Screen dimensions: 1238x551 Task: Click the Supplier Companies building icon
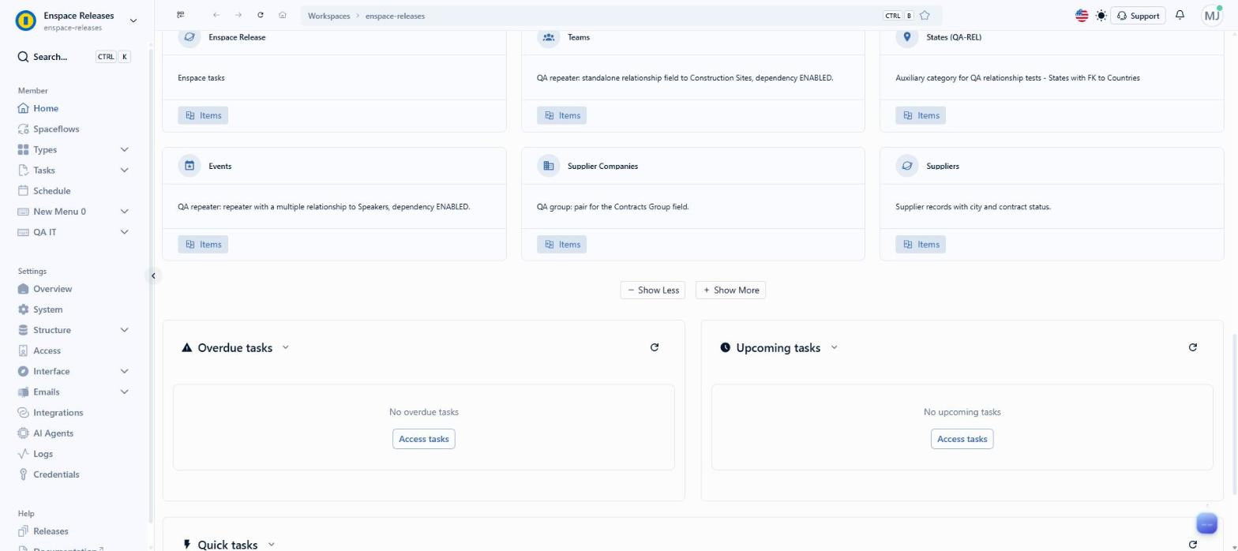click(549, 166)
